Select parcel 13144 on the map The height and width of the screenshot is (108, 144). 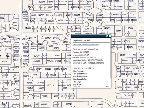point(118,31)
